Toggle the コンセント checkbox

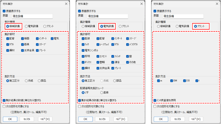[x=98, y=56]
